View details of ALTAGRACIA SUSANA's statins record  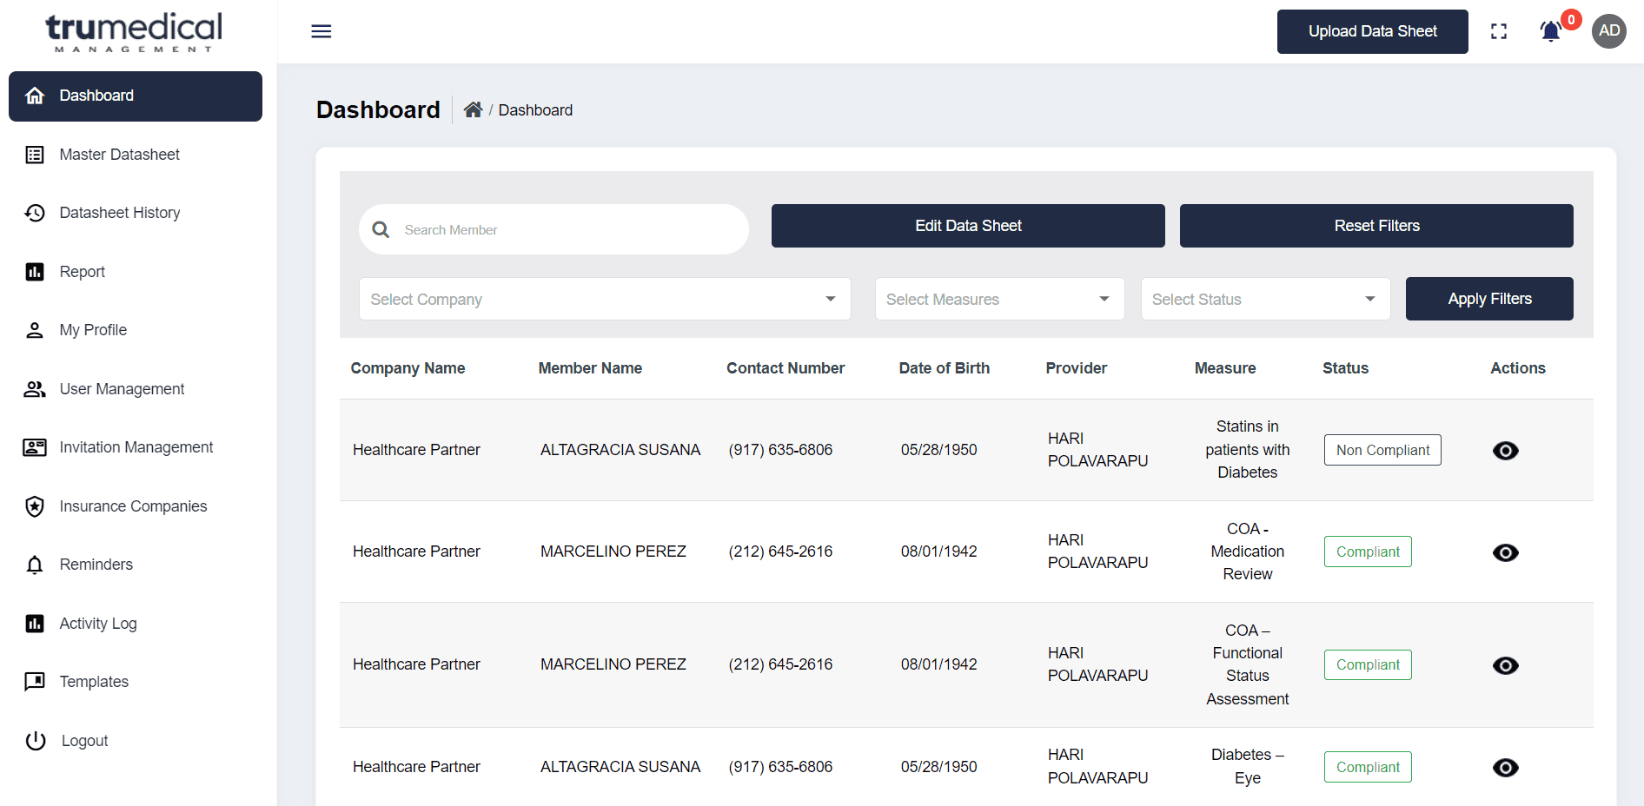(x=1506, y=450)
